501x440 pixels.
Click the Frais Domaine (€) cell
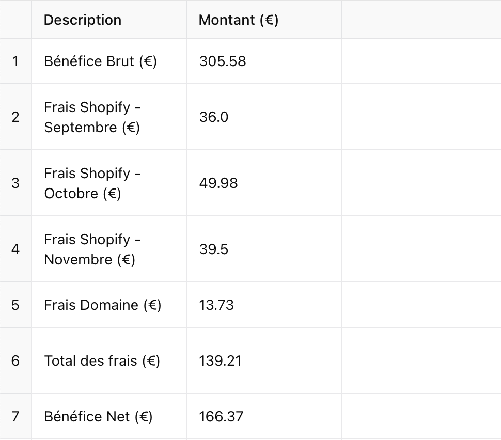(103, 305)
